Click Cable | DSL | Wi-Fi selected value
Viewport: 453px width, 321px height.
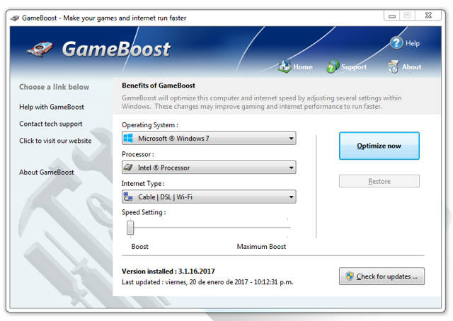(x=165, y=197)
